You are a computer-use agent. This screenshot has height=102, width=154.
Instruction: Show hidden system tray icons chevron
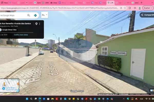click(124, 99)
